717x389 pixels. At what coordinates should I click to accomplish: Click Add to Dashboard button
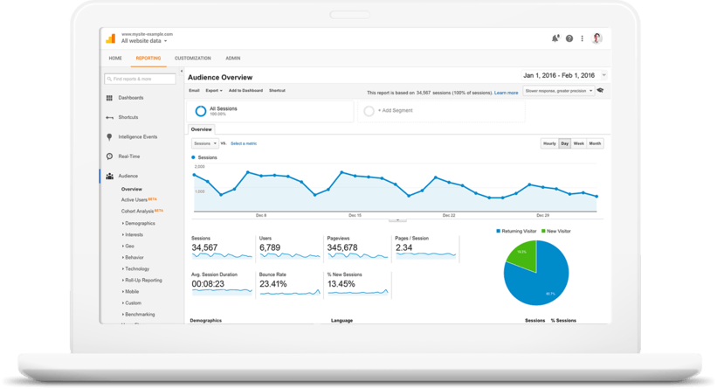[x=245, y=90]
